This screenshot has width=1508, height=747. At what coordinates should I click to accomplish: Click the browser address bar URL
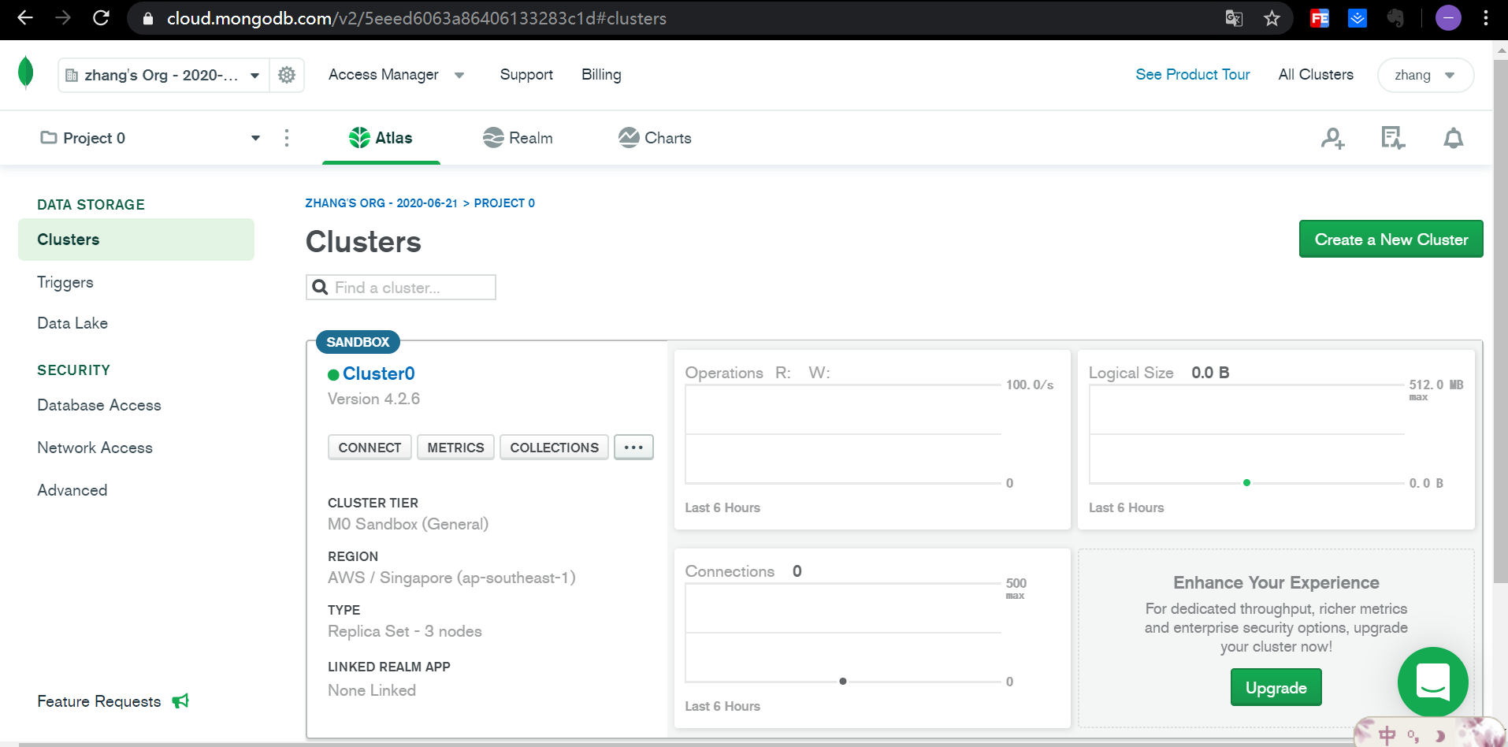coord(417,18)
